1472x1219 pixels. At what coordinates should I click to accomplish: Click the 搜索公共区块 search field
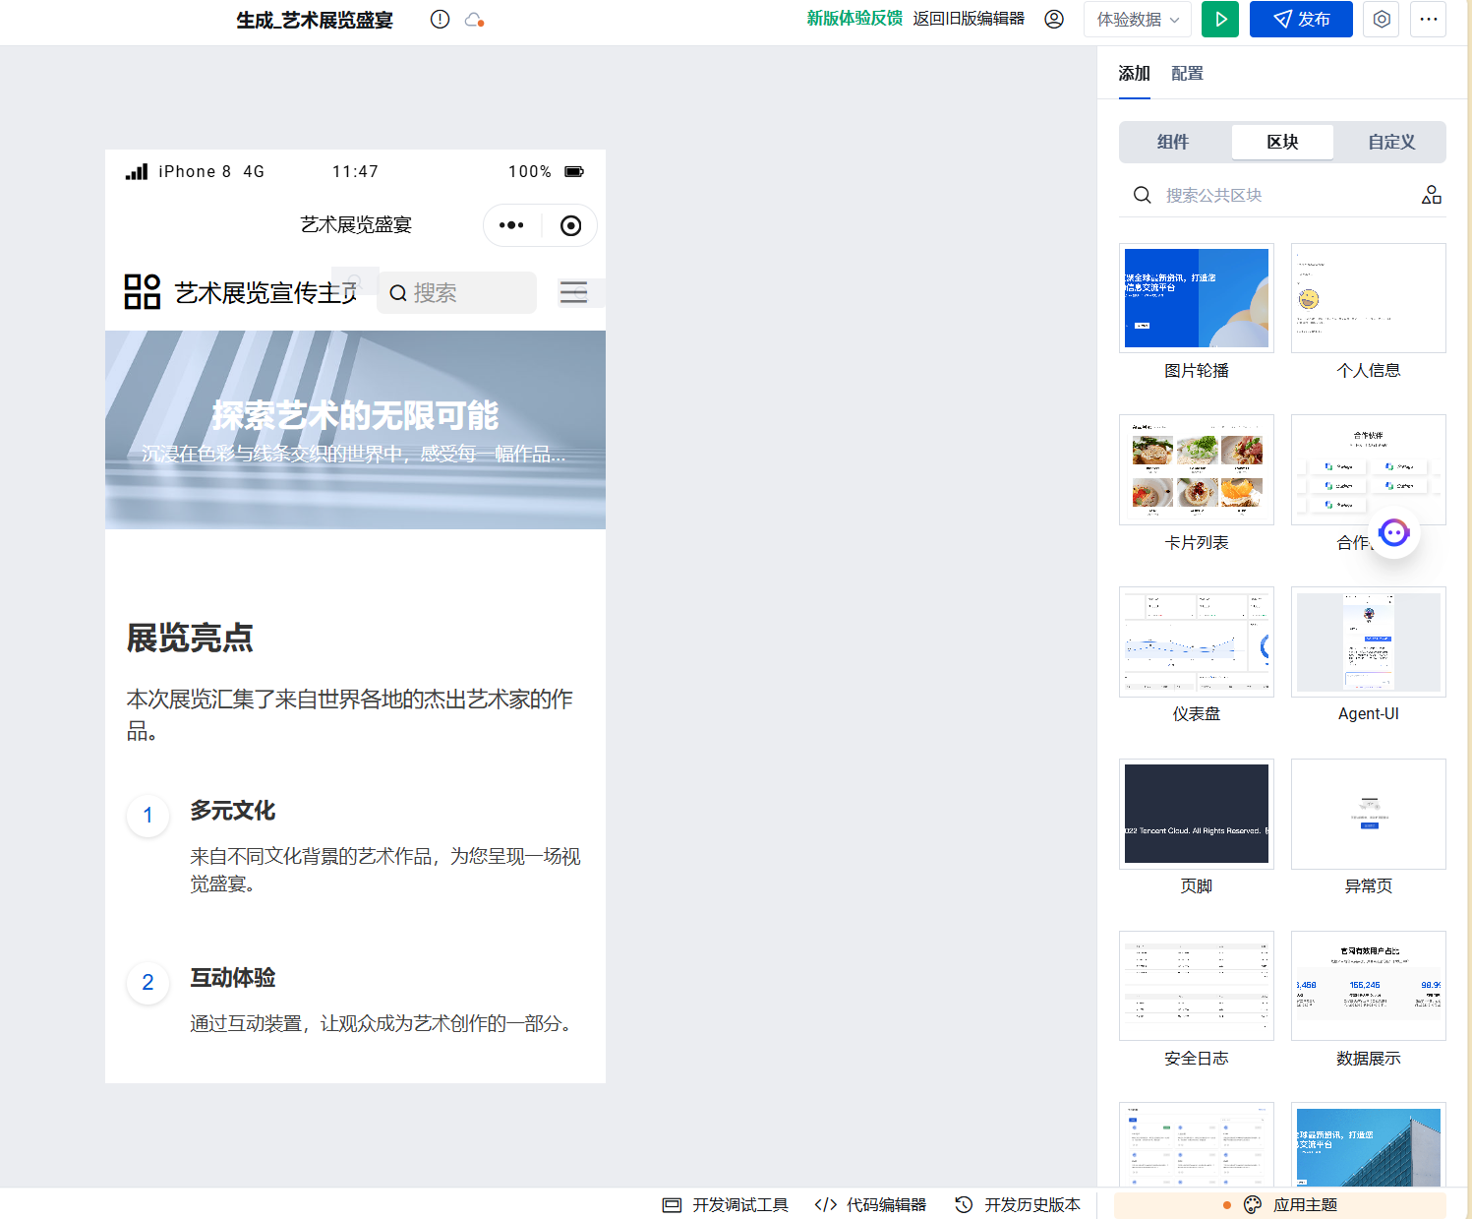pyautogui.click(x=1282, y=195)
